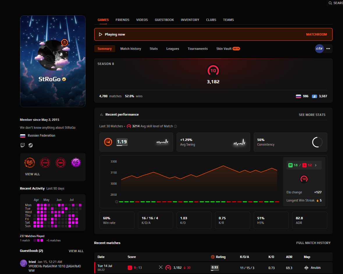
Task: Click the Steam icon in profile sidebar
Action: point(31,145)
